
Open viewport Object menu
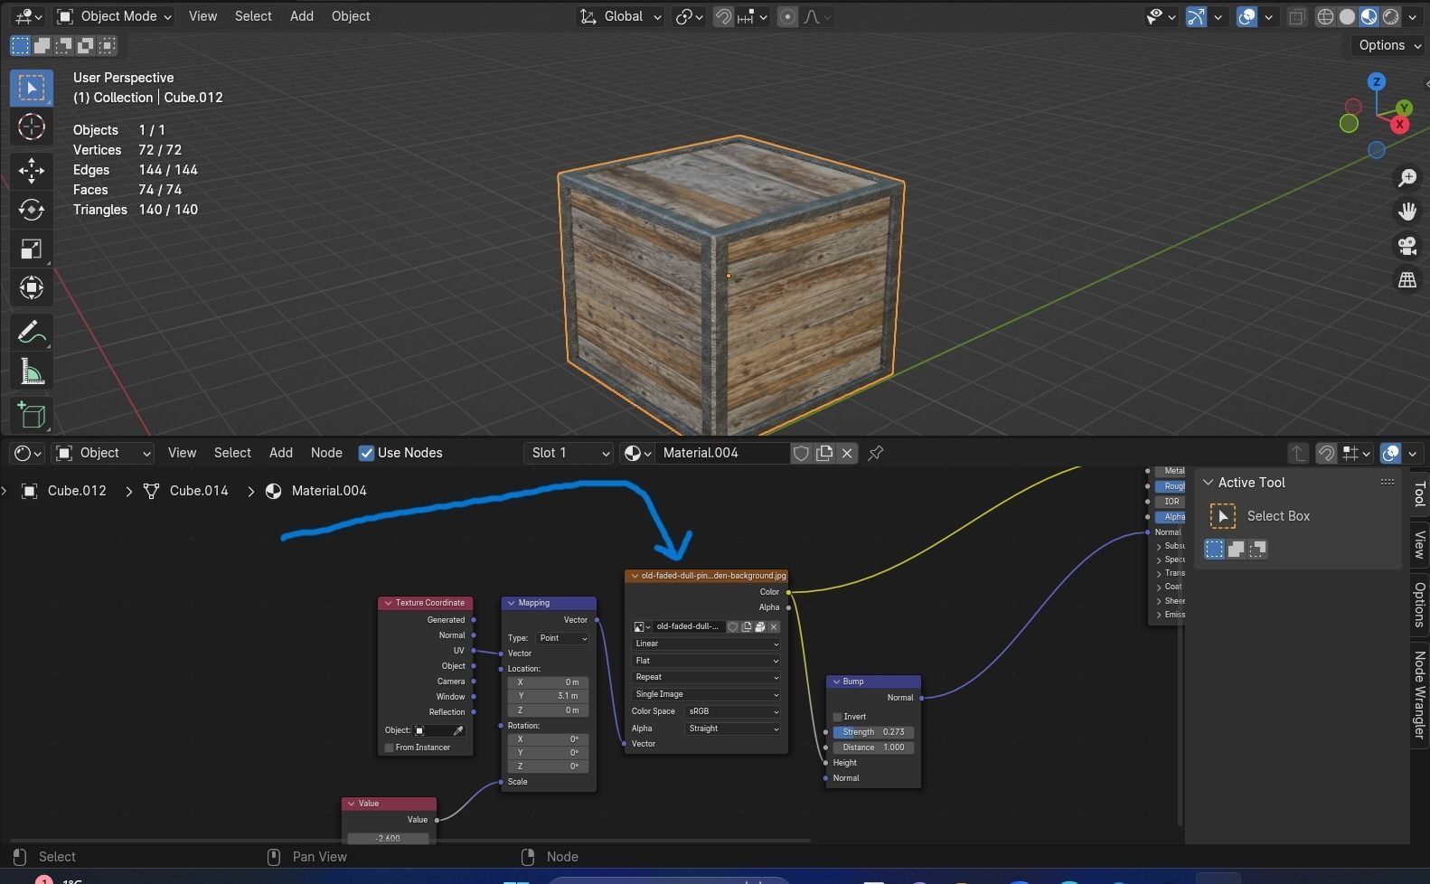tap(351, 16)
